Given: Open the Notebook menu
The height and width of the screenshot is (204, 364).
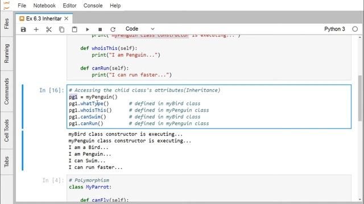Looking at the screenshot, I should click(44, 6).
